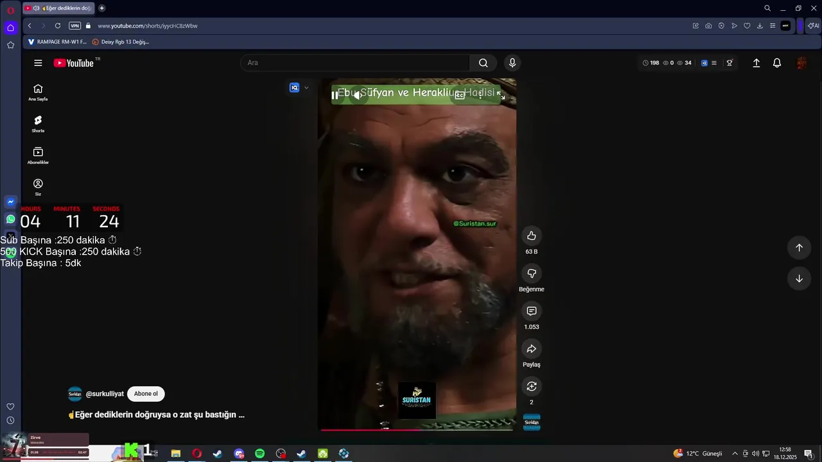Go back in the browser
Image resolution: width=822 pixels, height=462 pixels.
pos(30,26)
